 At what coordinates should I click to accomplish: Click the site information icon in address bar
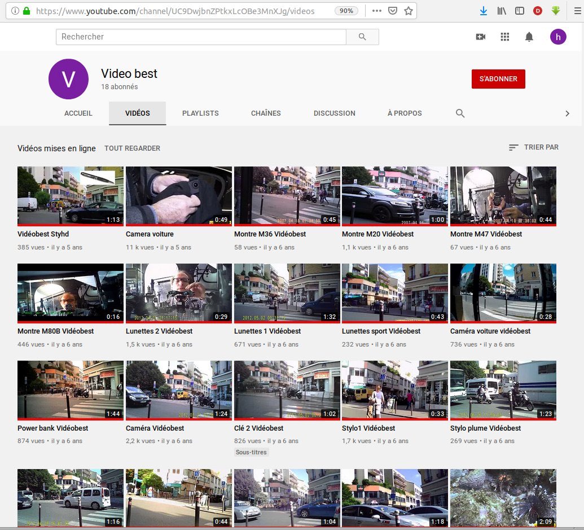pos(15,11)
